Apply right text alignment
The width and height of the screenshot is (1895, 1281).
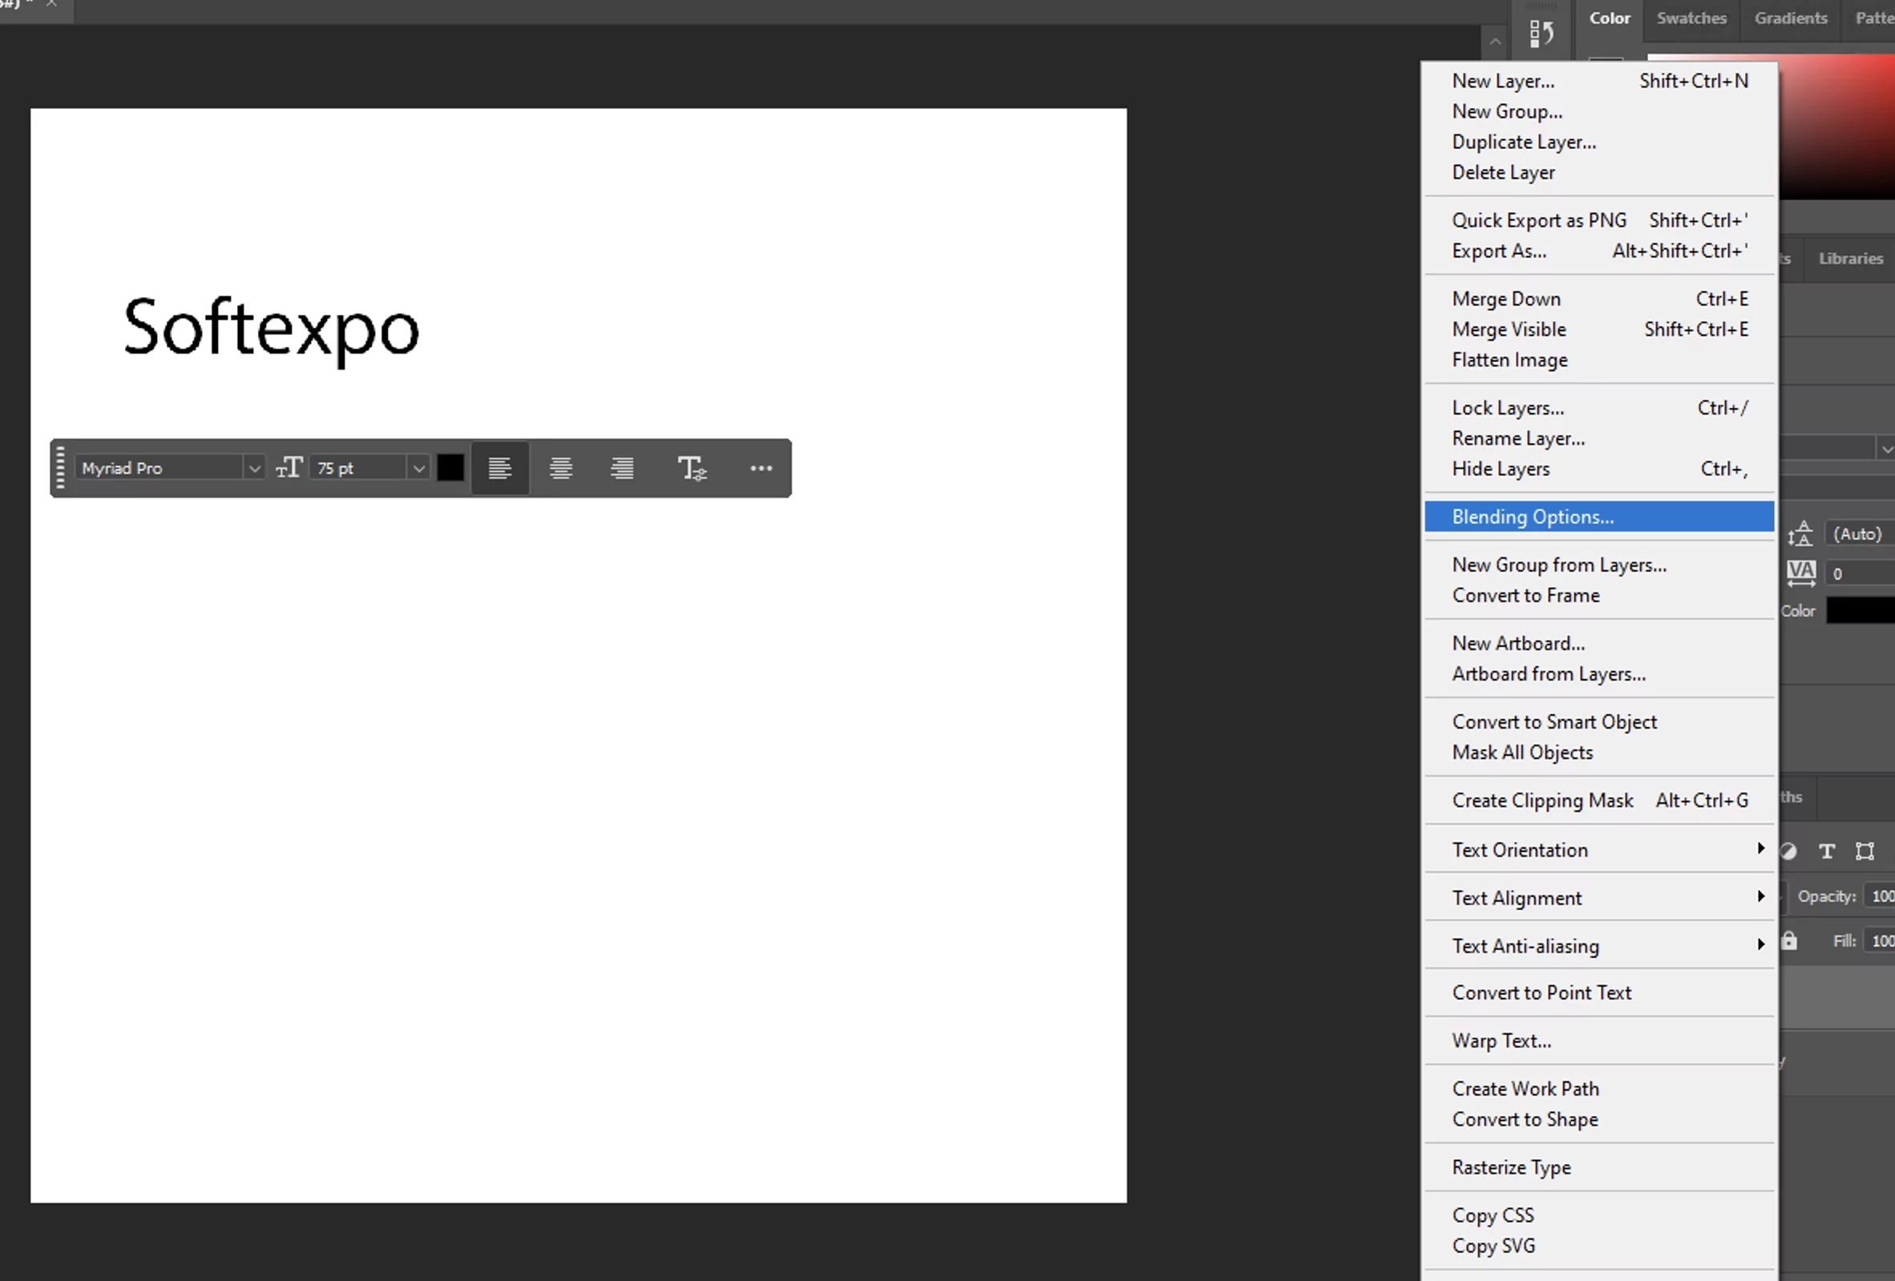click(x=621, y=468)
